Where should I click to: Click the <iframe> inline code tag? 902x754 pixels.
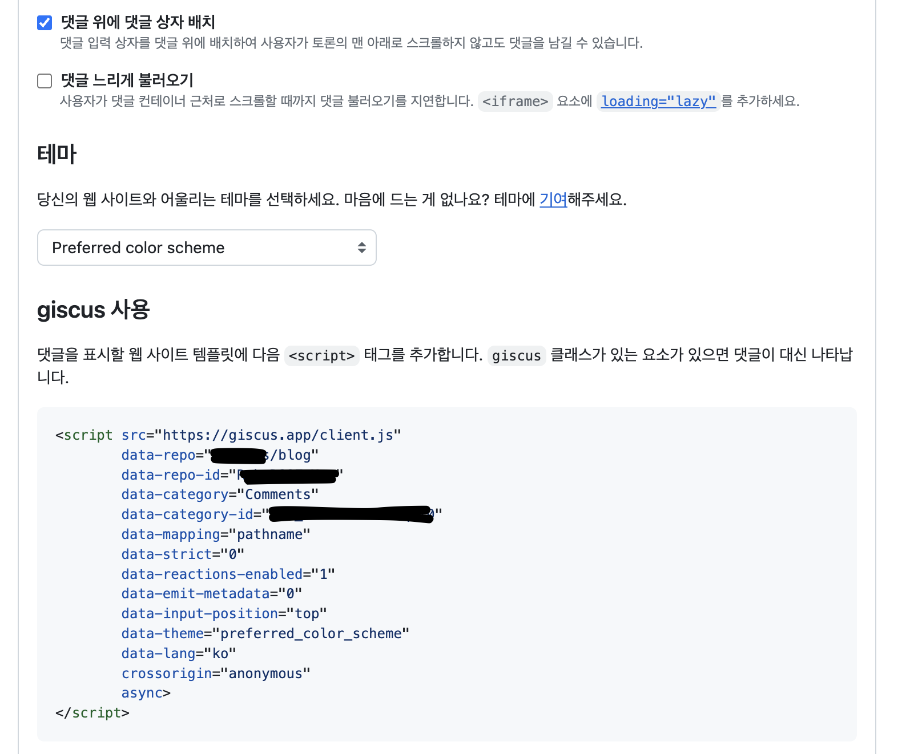(515, 102)
